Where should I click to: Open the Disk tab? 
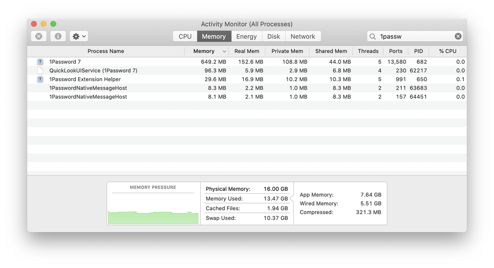pyautogui.click(x=273, y=36)
